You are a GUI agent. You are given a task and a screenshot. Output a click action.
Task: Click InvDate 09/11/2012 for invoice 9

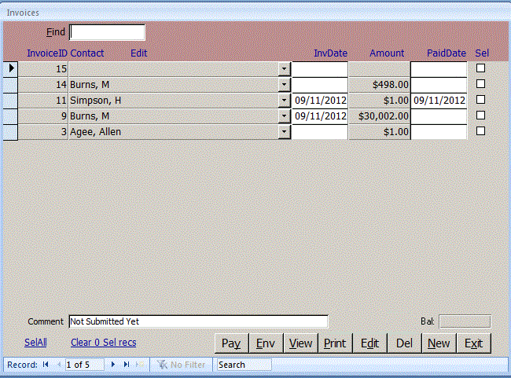pyautogui.click(x=320, y=116)
